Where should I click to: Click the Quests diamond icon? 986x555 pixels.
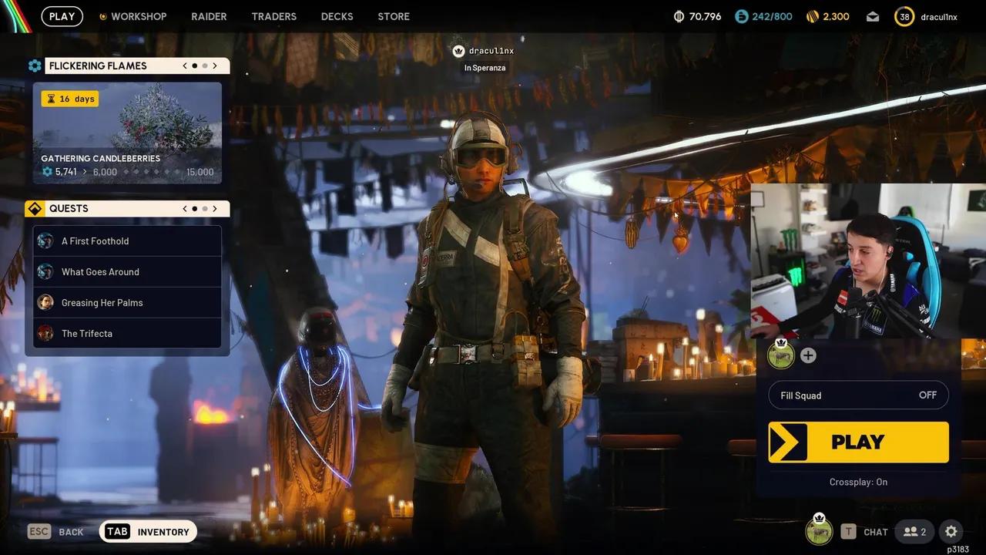(x=34, y=207)
